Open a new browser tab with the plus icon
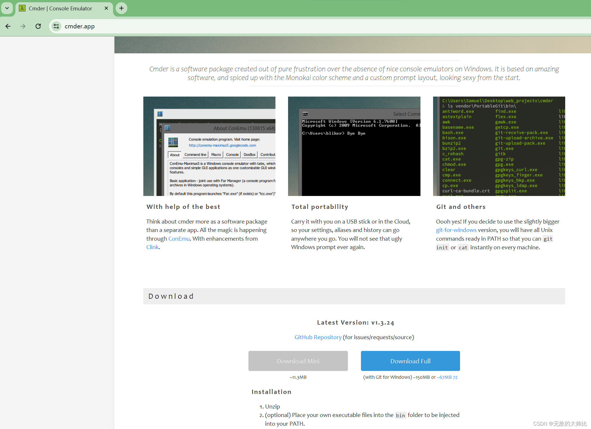The image size is (591, 429). tap(121, 8)
